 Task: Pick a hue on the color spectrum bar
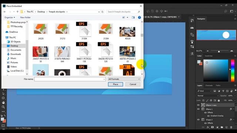(233, 71)
